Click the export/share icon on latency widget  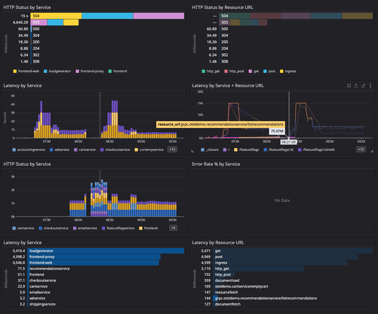(x=356, y=86)
